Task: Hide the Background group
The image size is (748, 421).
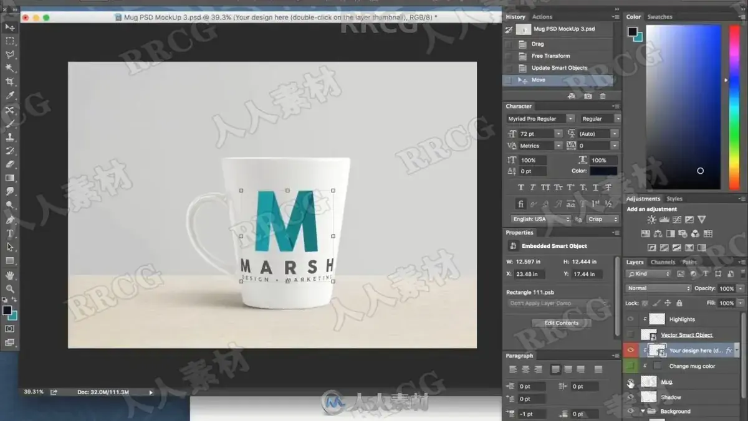Action: [x=630, y=411]
